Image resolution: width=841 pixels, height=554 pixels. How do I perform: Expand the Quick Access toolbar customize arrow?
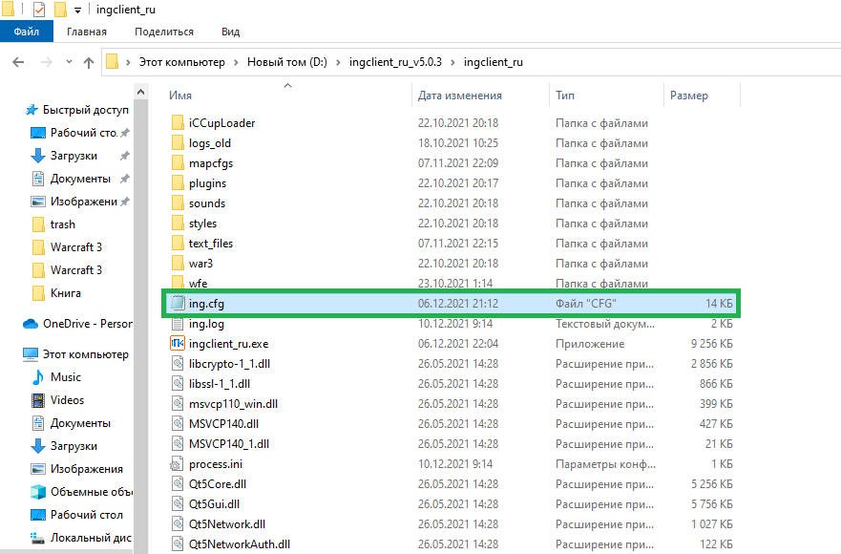pyautogui.click(x=77, y=11)
